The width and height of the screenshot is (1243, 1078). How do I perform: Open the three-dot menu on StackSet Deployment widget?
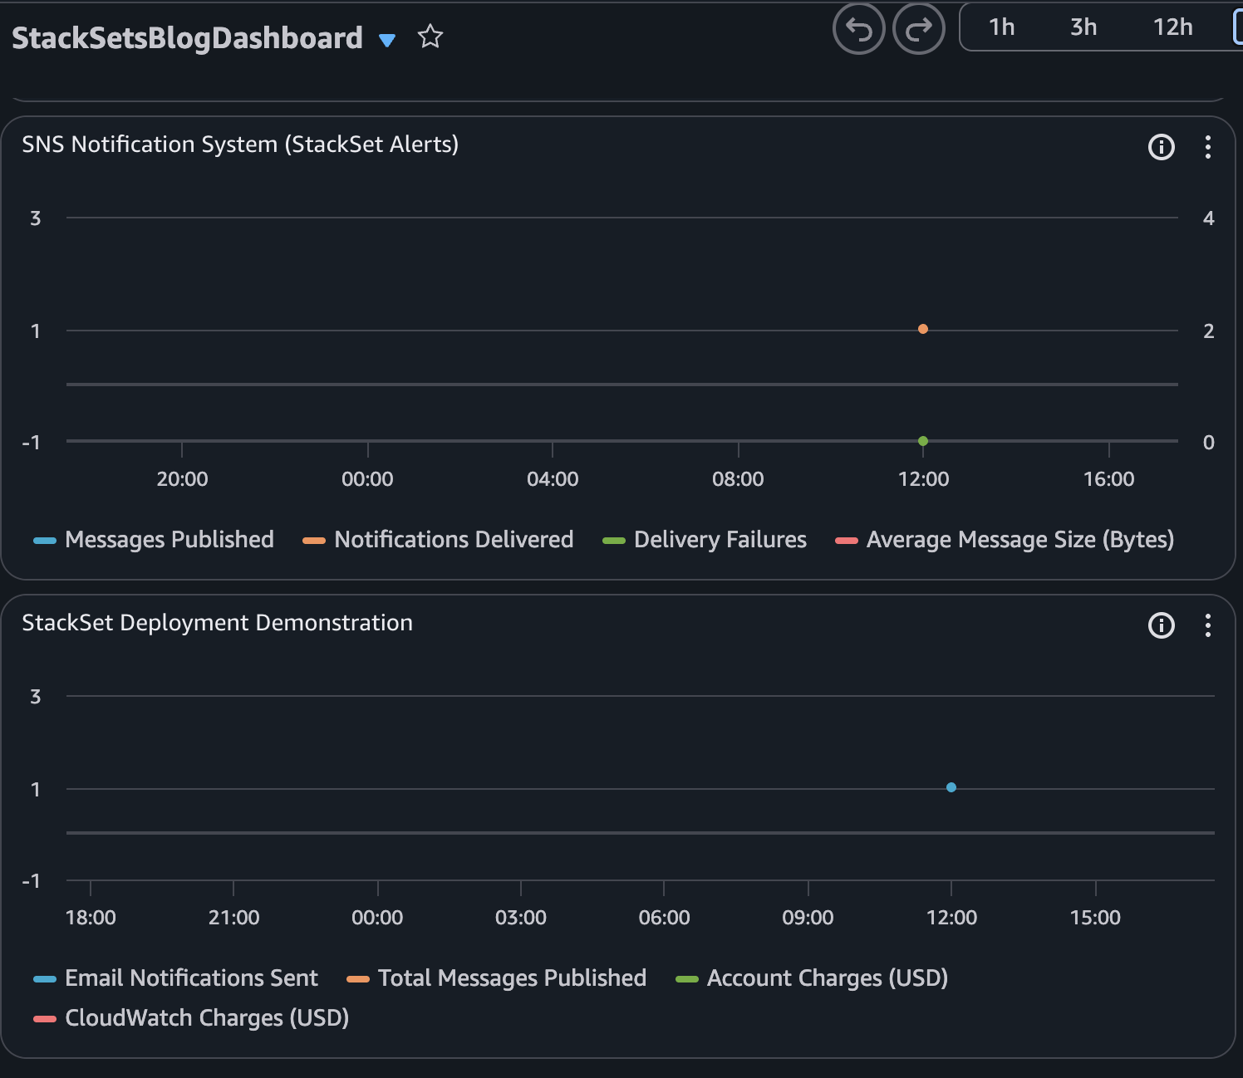click(1208, 625)
